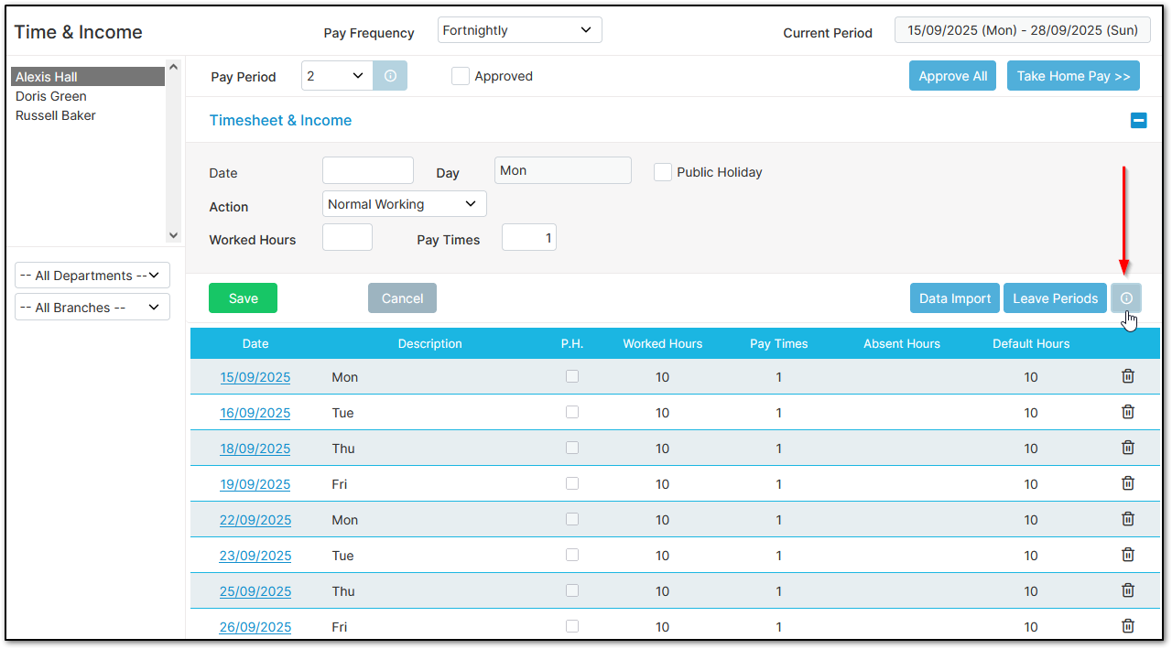Expand the Action Normal Working dropdown
Viewport: 1172px width, 649px height.
(x=404, y=204)
